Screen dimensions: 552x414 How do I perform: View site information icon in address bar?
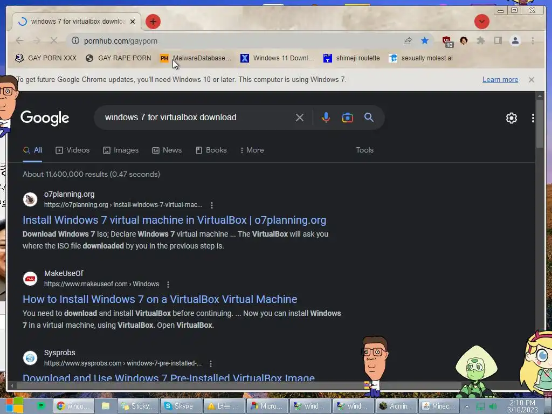[75, 41]
